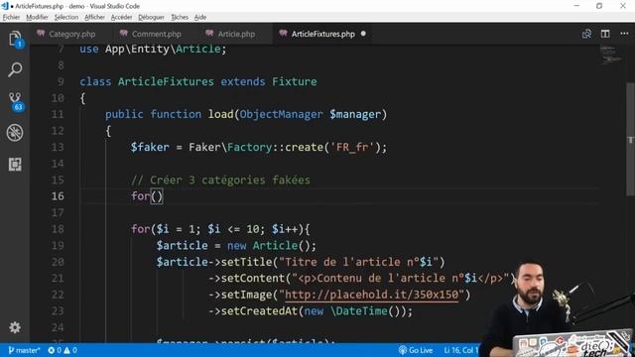635x357 pixels.
Task: Click the 'setTitle' method call
Action: click(x=246, y=262)
